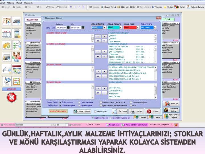
Task: Open the Aktarma menu
Action: (11, 2)
